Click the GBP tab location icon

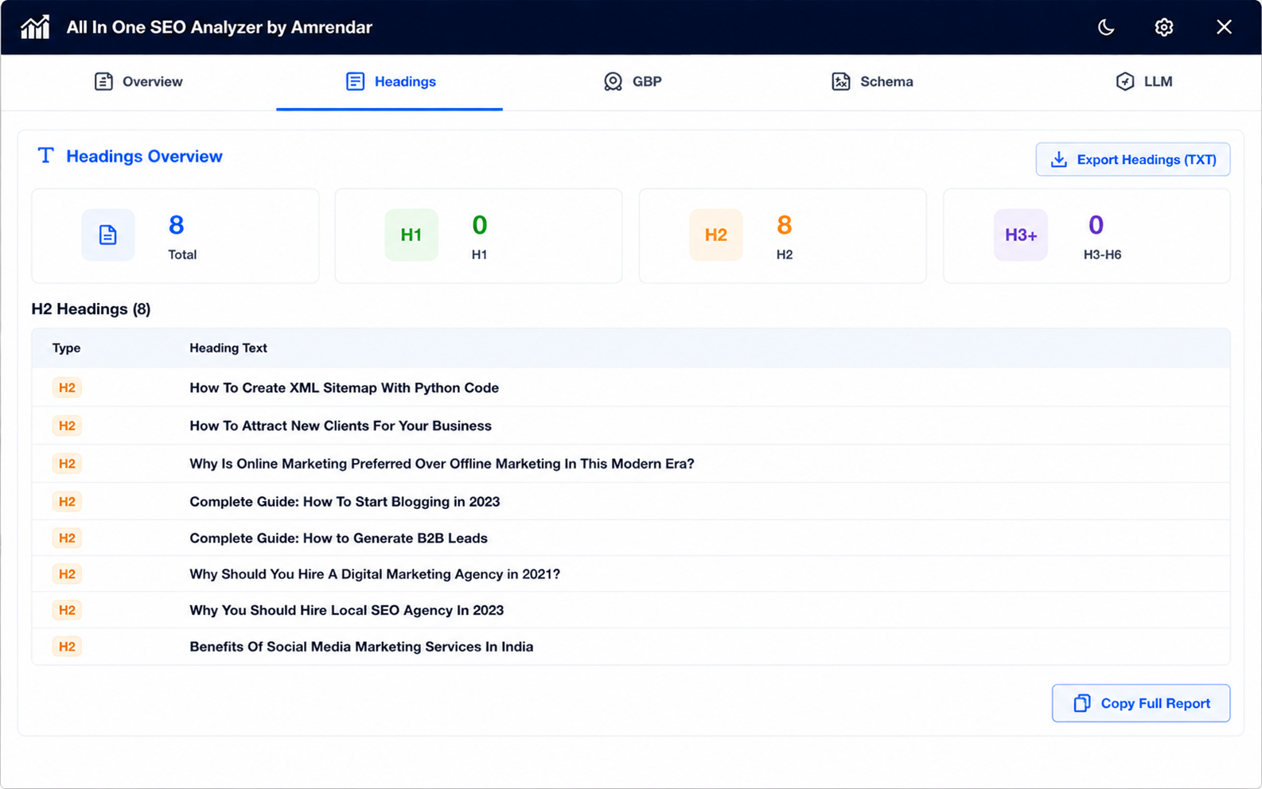[x=613, y=81]
